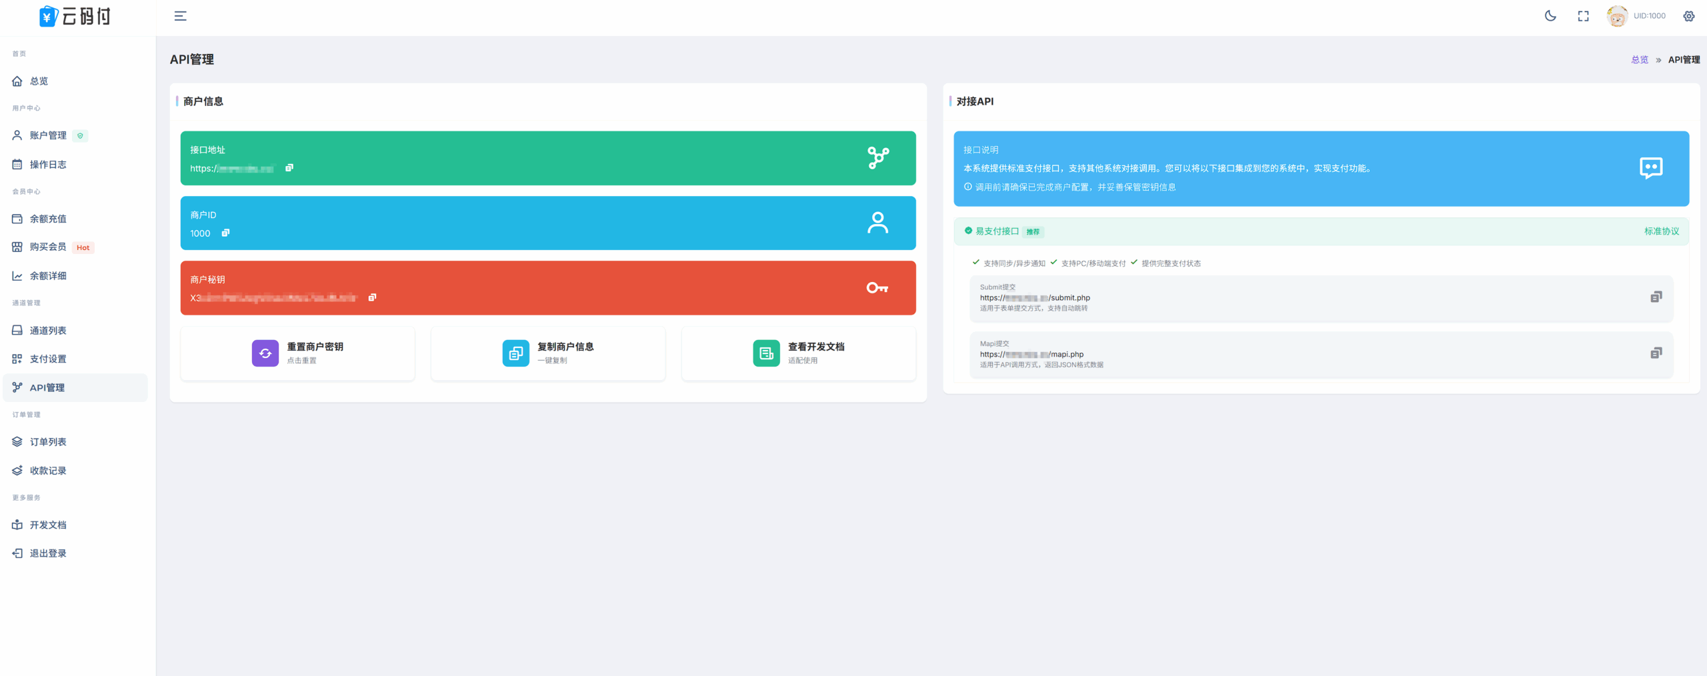The width and height of the screenshot is (1707, 676).
Task: Click the info icon before 调用前请确保 note
Action: click(x=968, y=187)
